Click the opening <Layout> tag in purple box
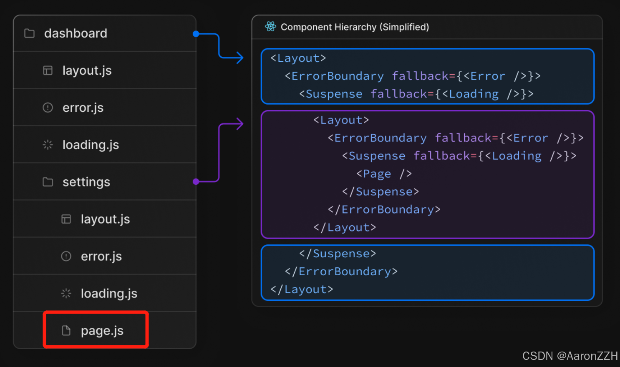 tap(341, 120)
